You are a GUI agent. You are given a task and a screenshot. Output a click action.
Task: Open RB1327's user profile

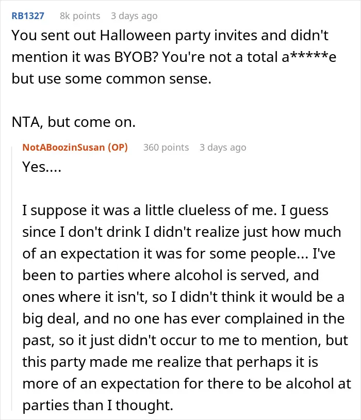[28, 16]
